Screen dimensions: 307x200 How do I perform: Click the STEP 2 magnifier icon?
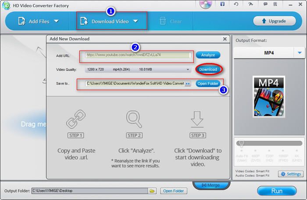134,119
